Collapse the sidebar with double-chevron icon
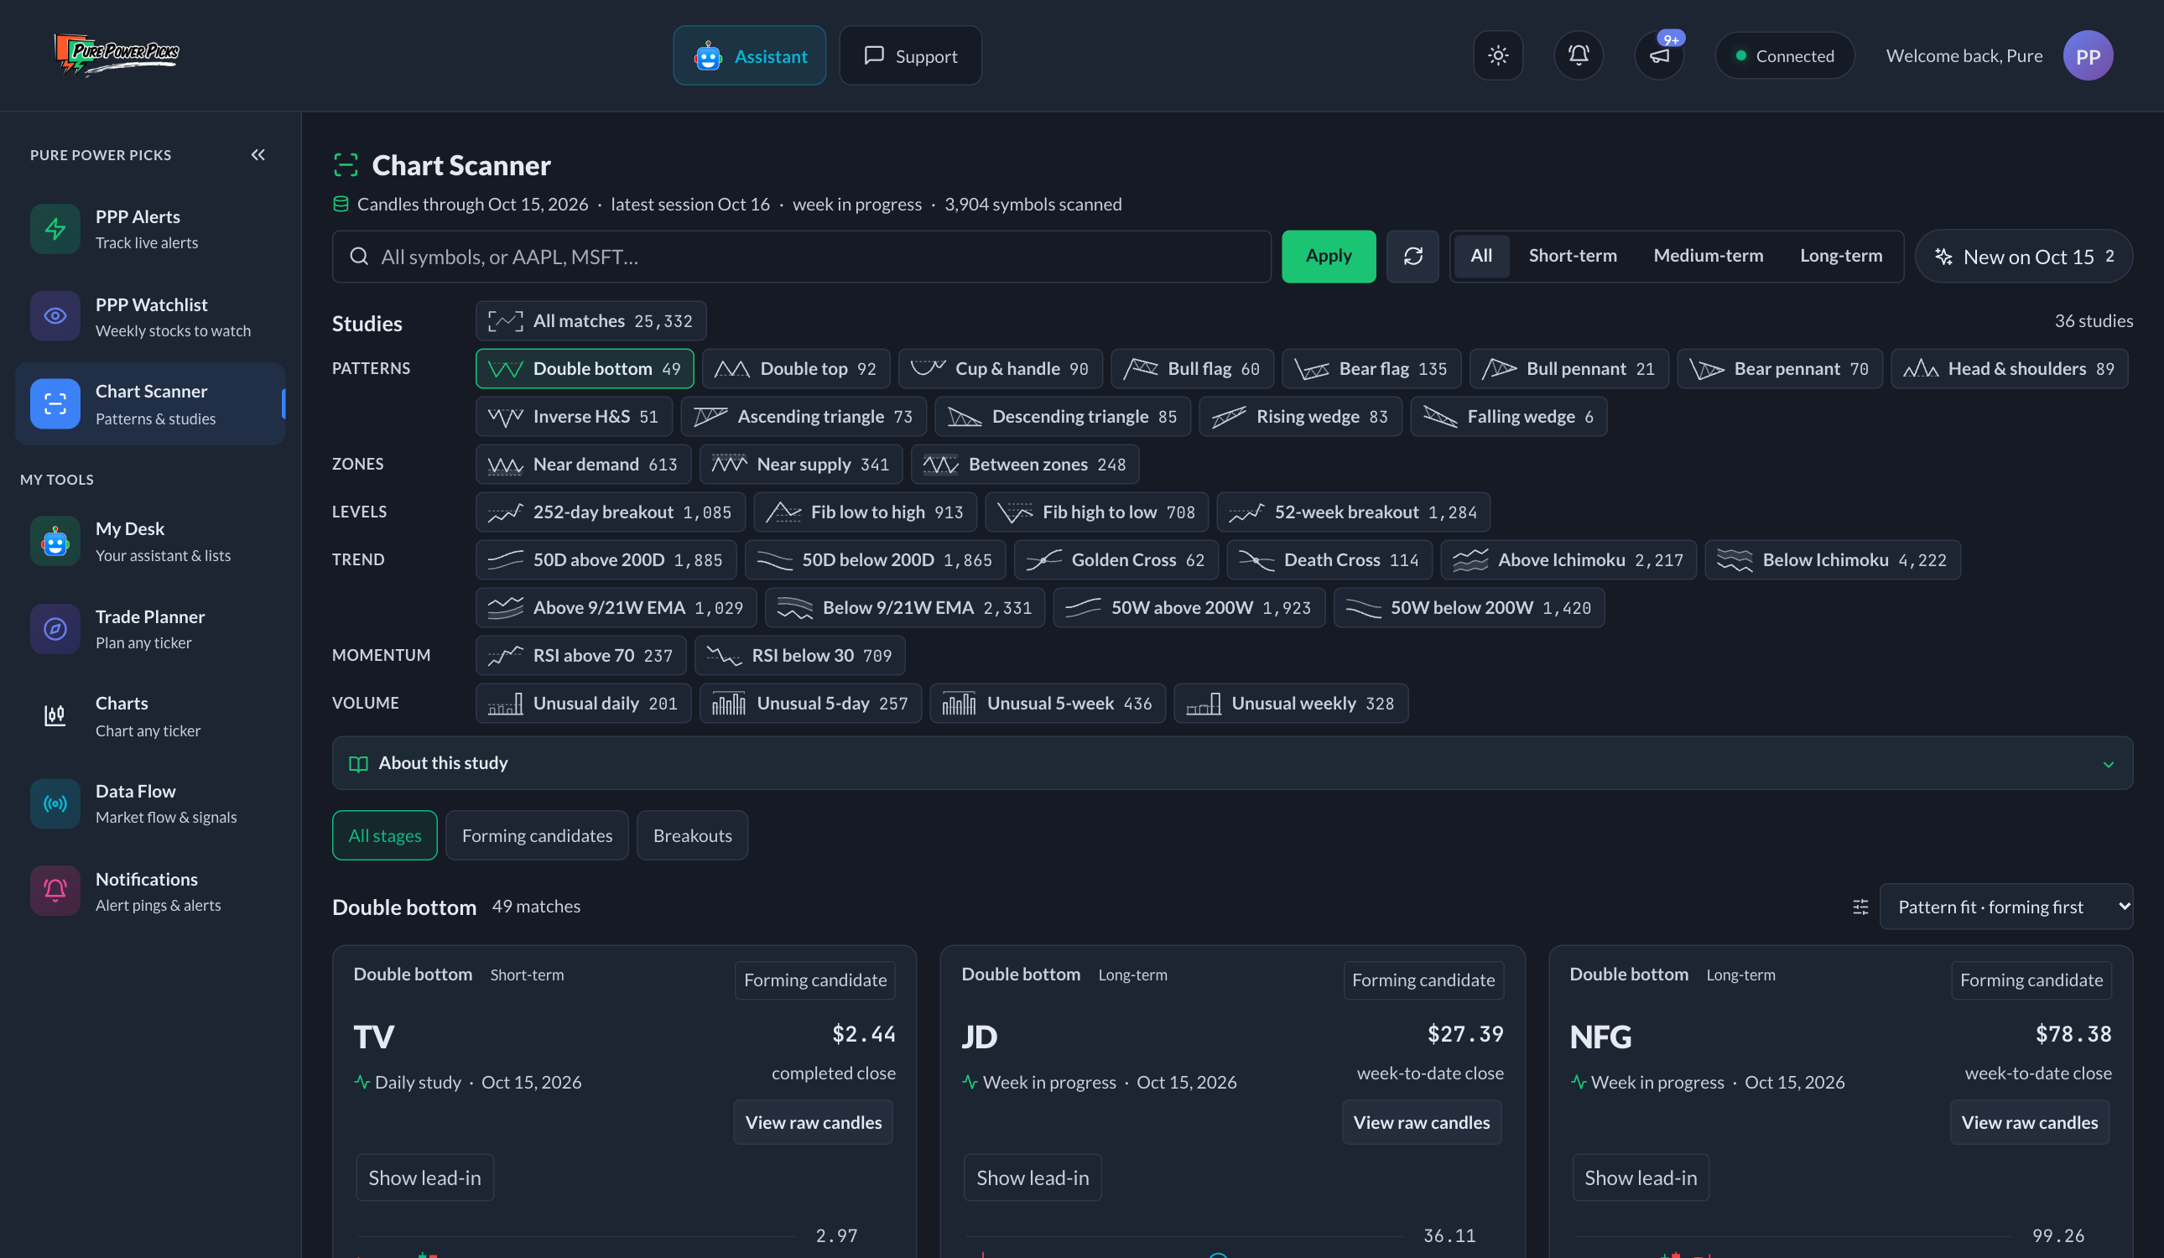 pyautogui.click(x=257, y=154)
